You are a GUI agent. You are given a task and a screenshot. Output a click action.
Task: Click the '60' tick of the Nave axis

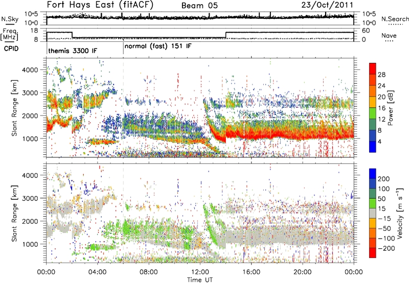click(366, 31)
